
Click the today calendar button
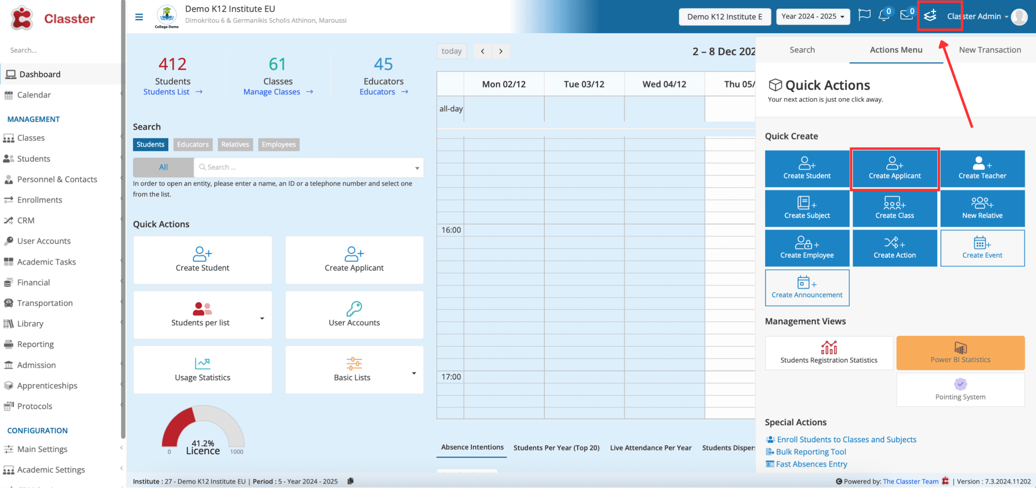click(x=452, y=51)
